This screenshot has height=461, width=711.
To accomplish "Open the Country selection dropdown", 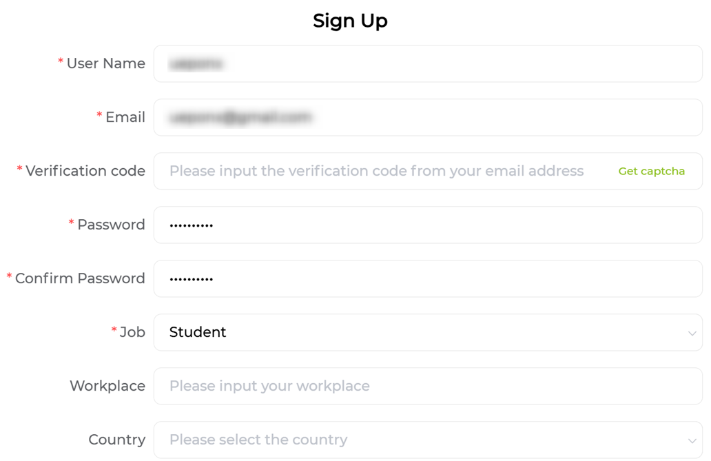I will pos(428,440).
